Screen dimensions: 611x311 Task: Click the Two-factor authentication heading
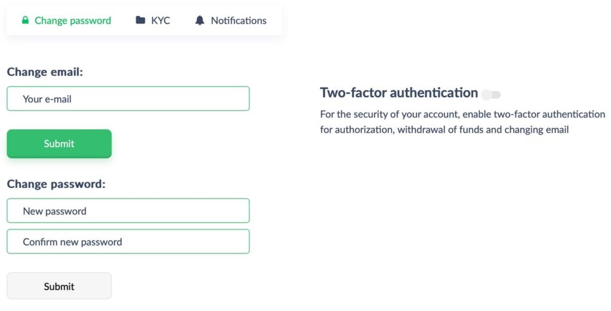(399, 93)
